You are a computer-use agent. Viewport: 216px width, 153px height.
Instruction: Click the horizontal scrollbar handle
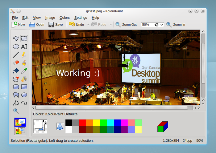112,108
